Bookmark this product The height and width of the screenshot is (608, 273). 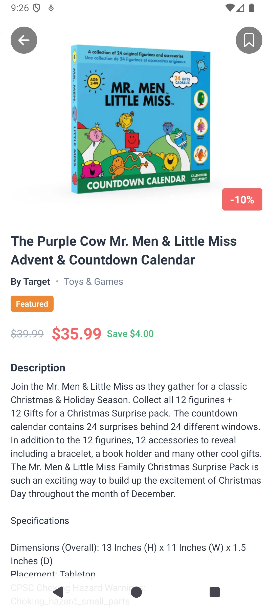pyautogui.click(x=249, y=40)
